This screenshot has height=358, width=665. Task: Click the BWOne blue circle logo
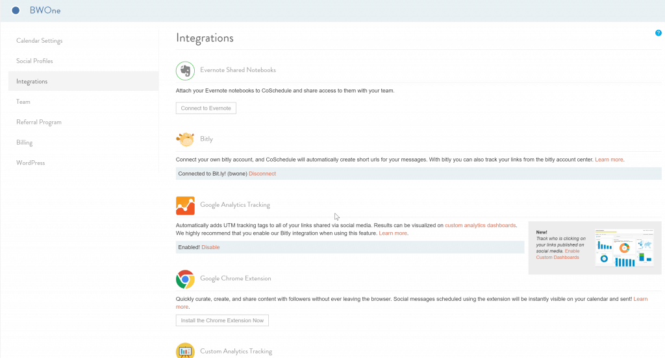click(x=16, y=10)
